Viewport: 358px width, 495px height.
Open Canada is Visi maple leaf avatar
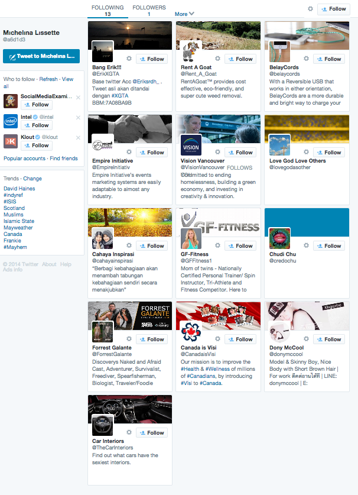(191, 331)
